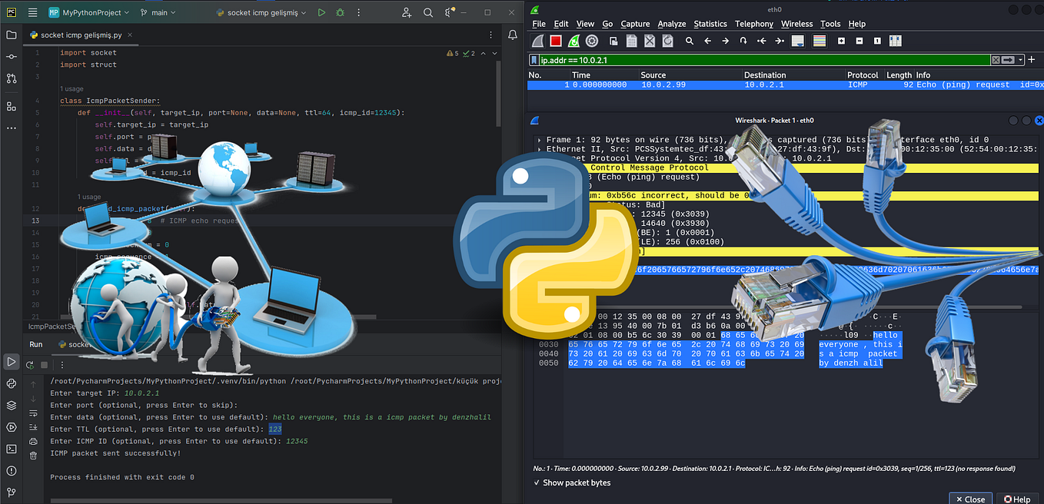Start debugging with the bug icon
Viewport: 1044px width, 504px height.
click(340, 12)
